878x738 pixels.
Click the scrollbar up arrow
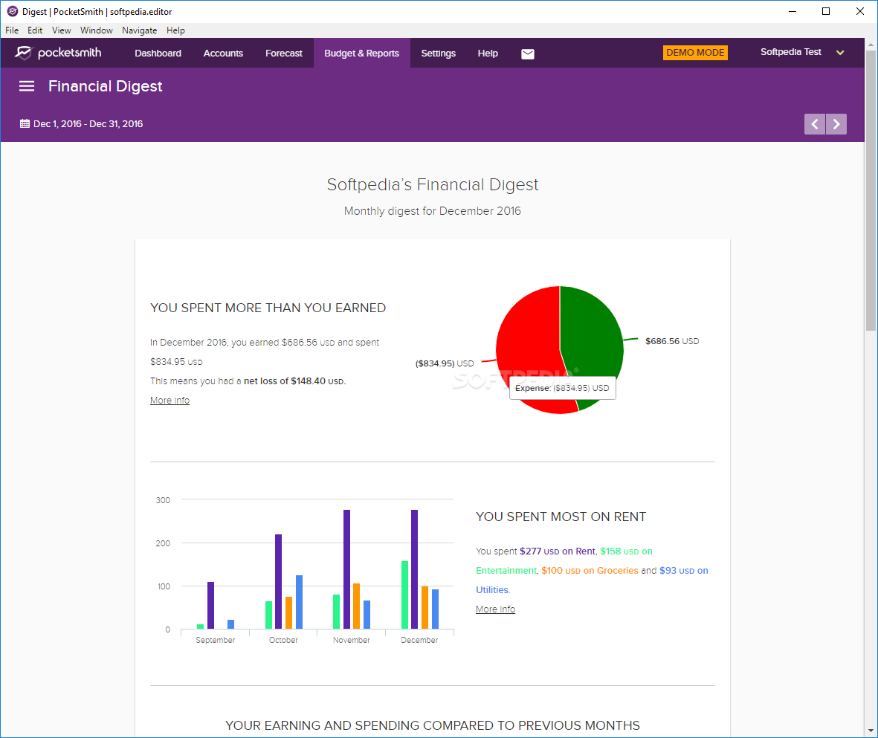(x=871, y=45)
